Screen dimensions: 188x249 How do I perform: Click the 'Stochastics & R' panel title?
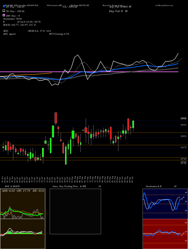[154, 186]
